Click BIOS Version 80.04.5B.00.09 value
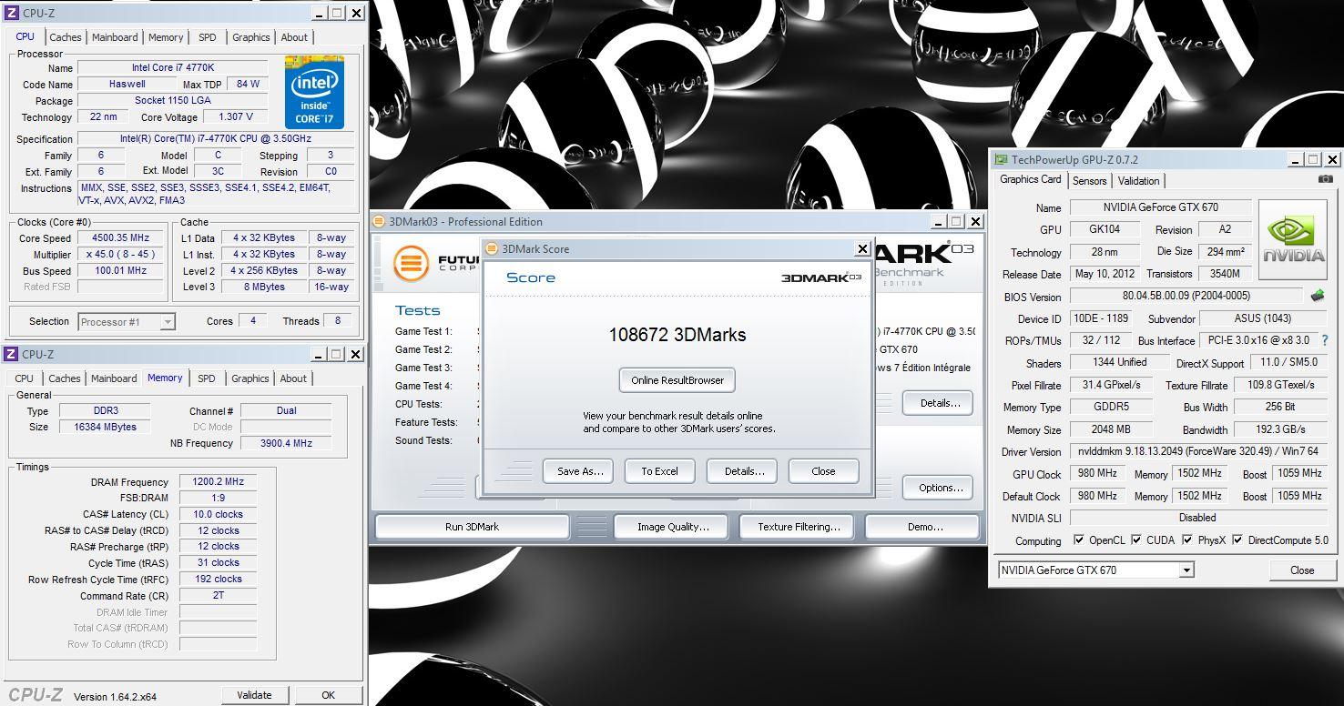Screen dimensions: 1344x706 pyautogui.click(x=1186, y=296)
